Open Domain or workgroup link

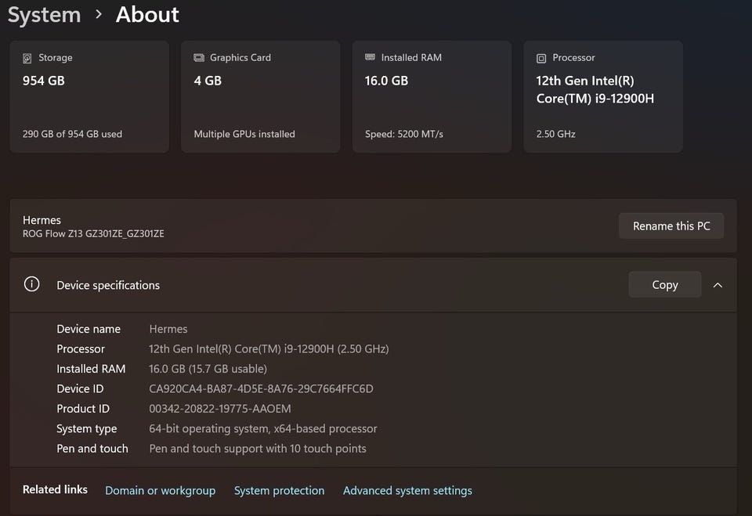(160, 490)
